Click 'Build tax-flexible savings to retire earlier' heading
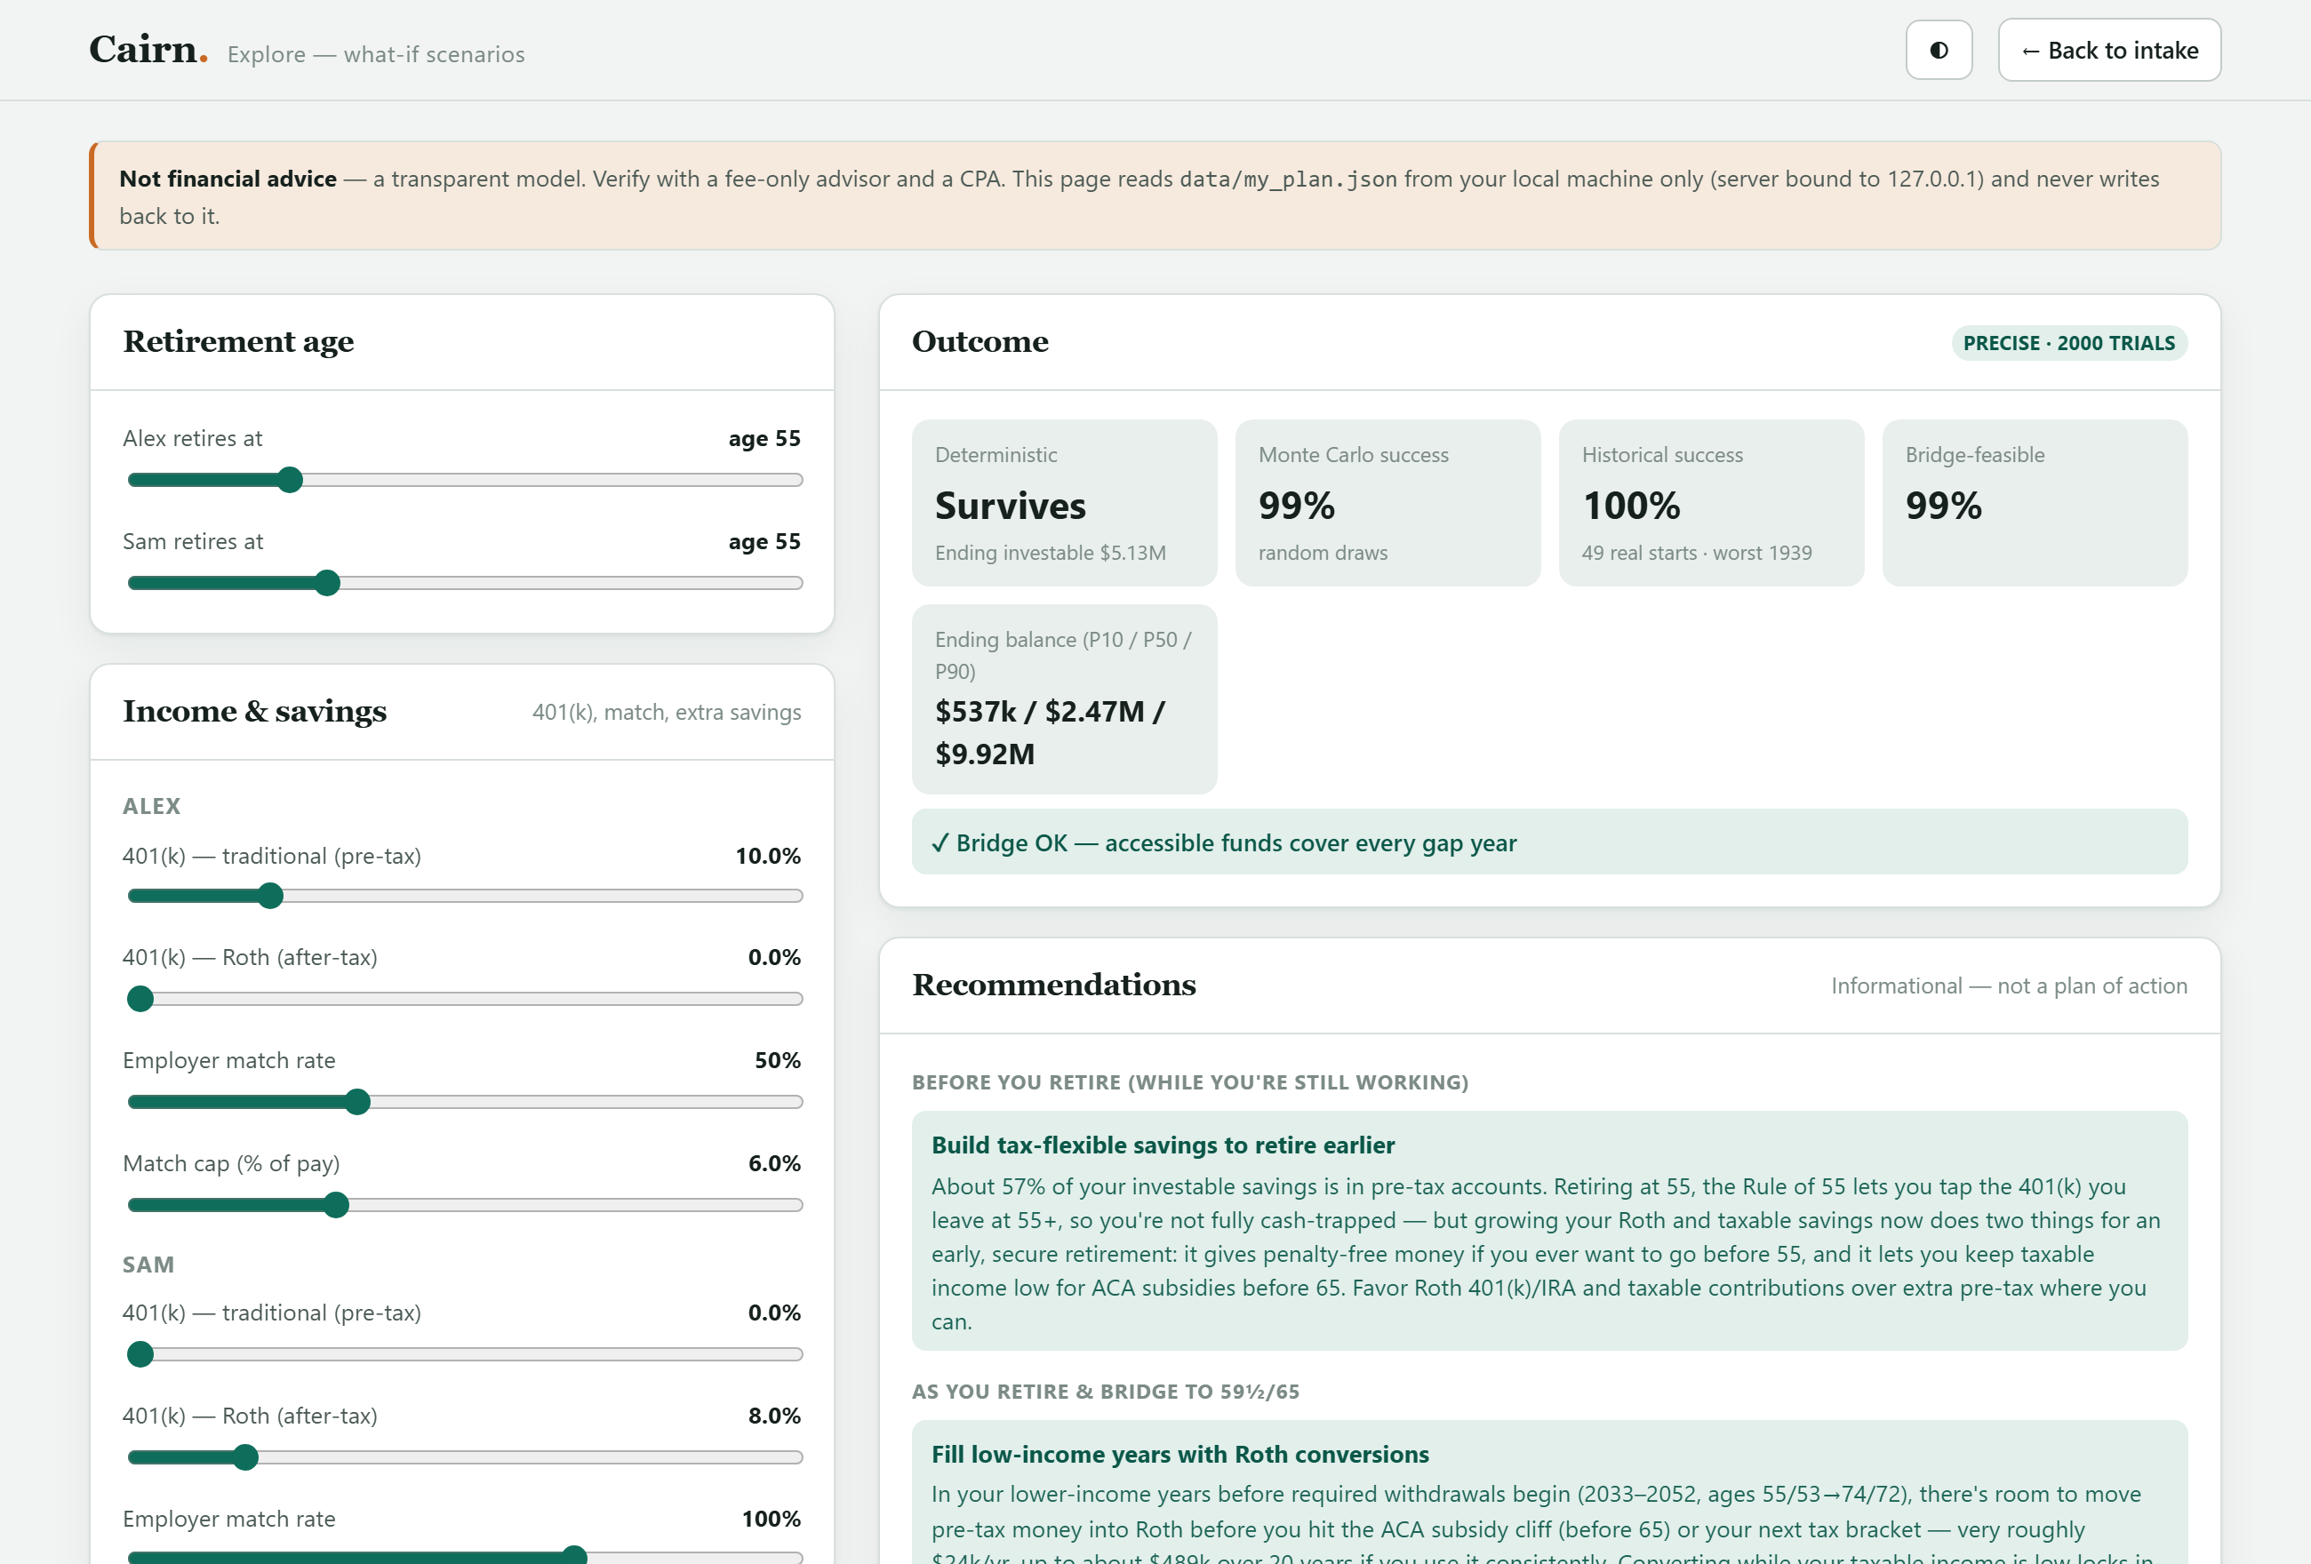Viewport: 2311px width, 1564px height. 1163,1145
